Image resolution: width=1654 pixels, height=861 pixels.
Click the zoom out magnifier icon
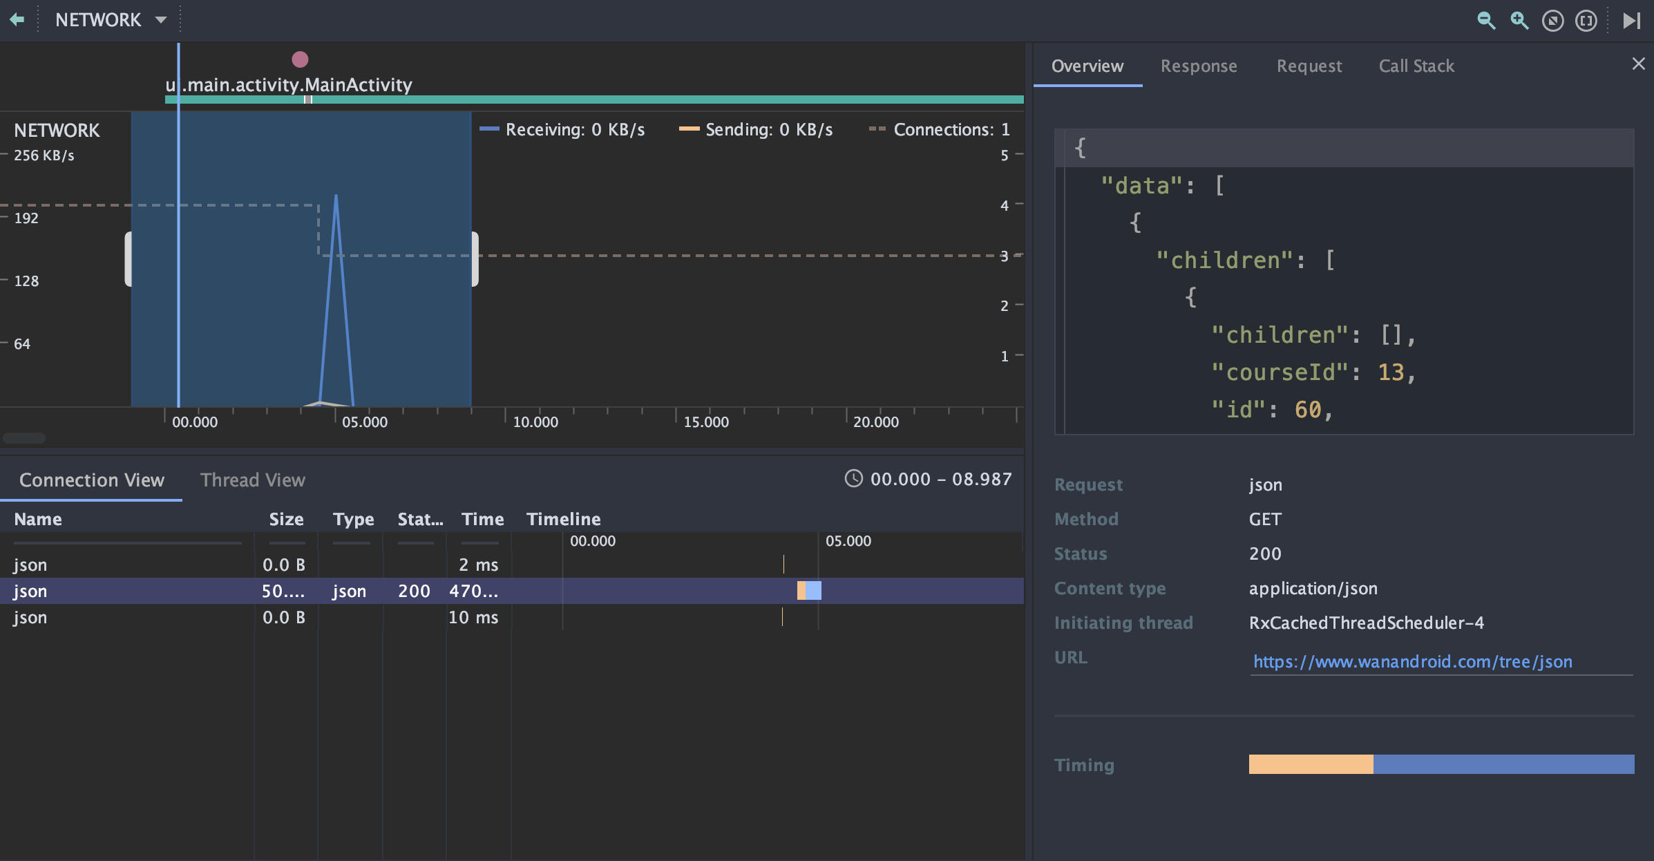tap(1485, 20)
